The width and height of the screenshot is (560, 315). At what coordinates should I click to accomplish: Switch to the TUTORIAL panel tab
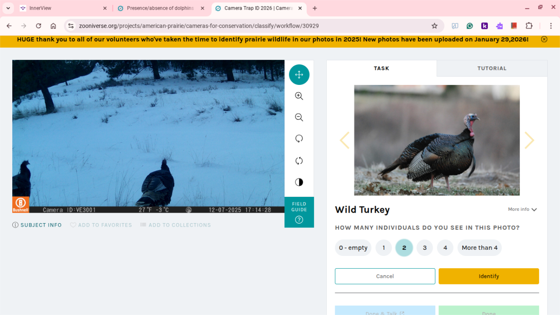coord(492,68)
